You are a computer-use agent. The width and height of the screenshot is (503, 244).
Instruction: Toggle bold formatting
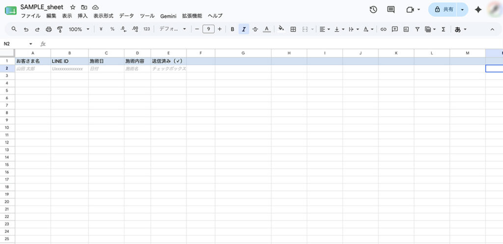232,29
